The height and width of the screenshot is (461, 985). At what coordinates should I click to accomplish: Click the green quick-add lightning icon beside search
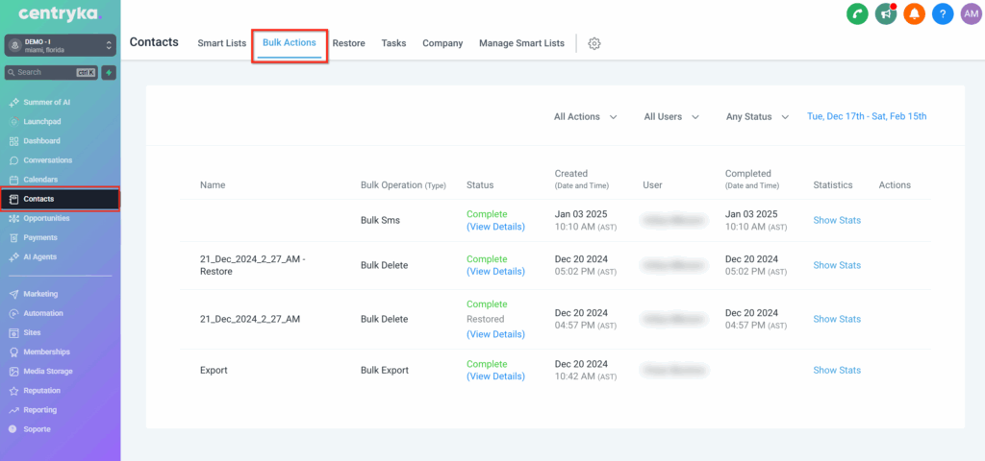[x=109, y=72]
